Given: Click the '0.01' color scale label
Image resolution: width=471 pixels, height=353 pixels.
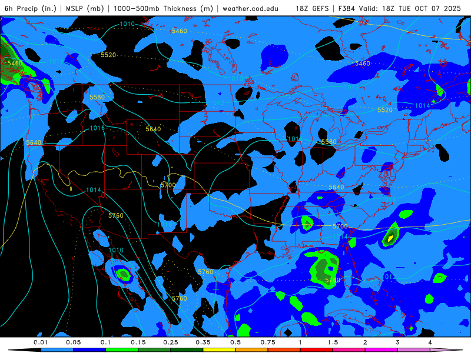Looking at the screenshot, I should [41, 342].
